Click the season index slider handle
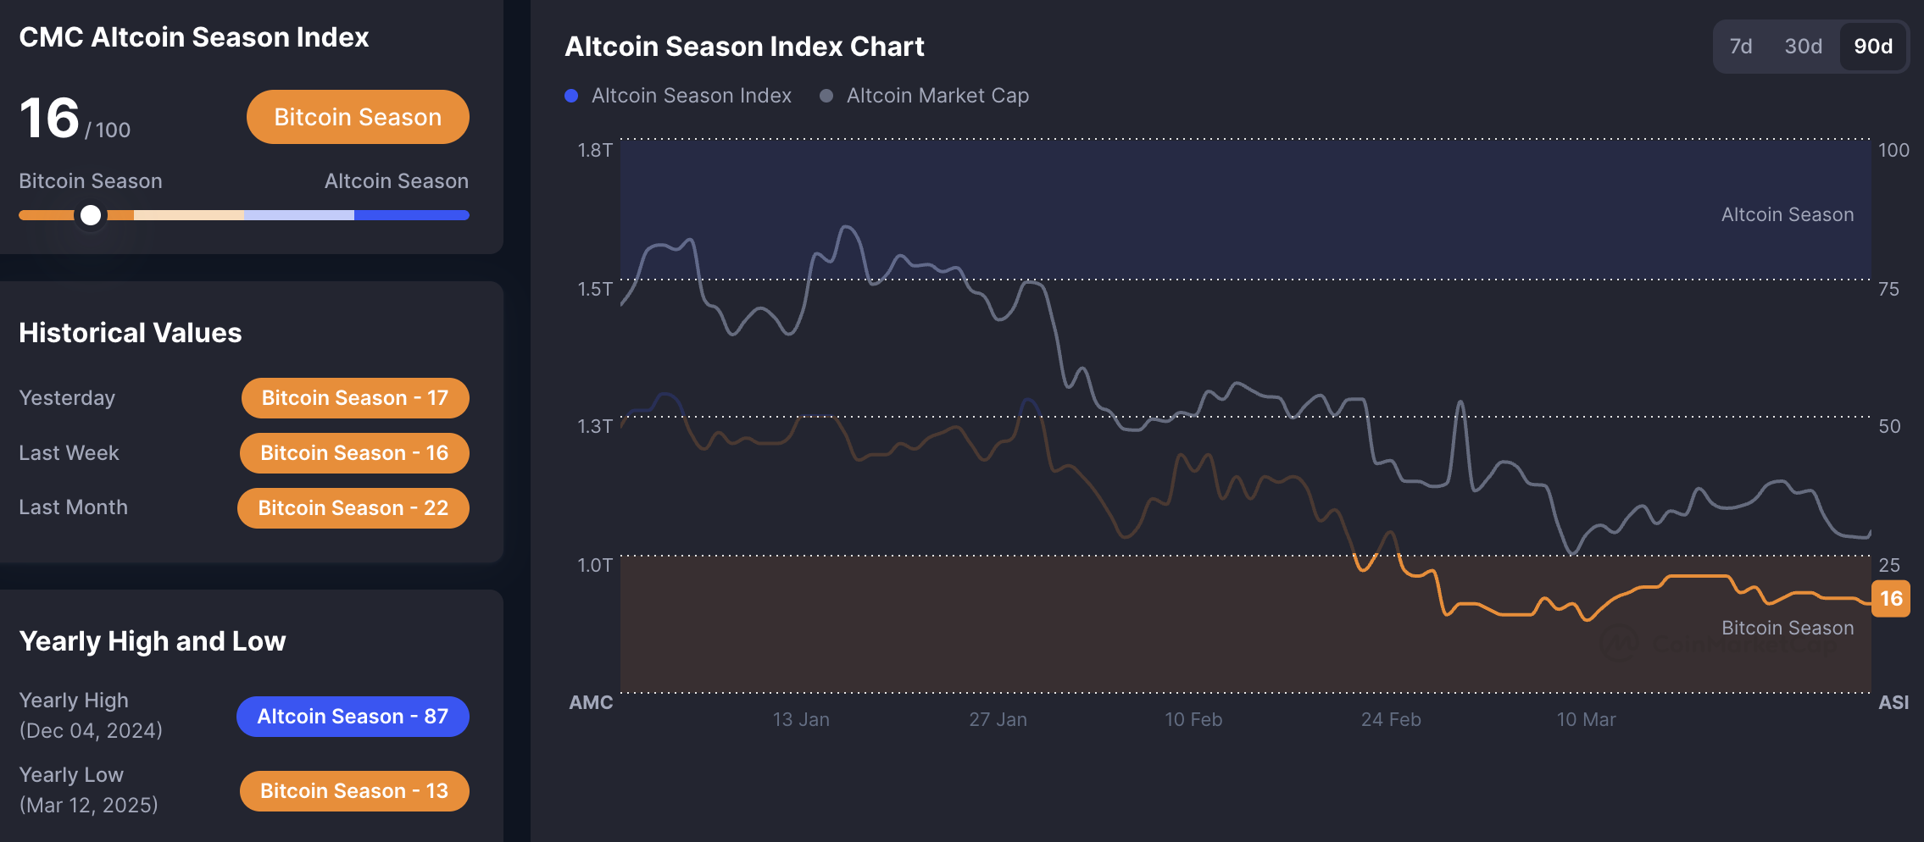 (91, 215)
